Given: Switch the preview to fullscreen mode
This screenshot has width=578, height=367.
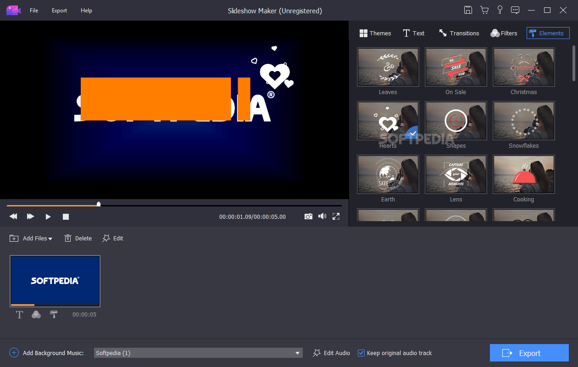Looking at the screenshot, I should coord(336,216).
